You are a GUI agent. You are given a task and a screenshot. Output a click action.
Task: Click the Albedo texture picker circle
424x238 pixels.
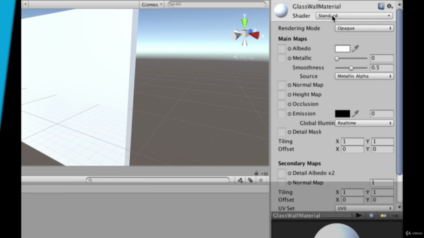click(x=290, y=49)
